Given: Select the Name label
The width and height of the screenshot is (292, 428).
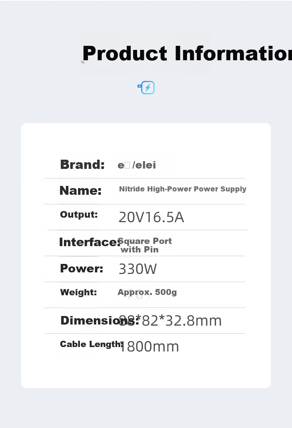Looking at the screenshot, I should click(80, 190).
